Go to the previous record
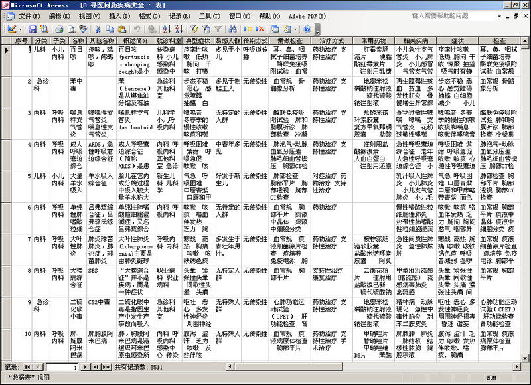 click(39, 367)
